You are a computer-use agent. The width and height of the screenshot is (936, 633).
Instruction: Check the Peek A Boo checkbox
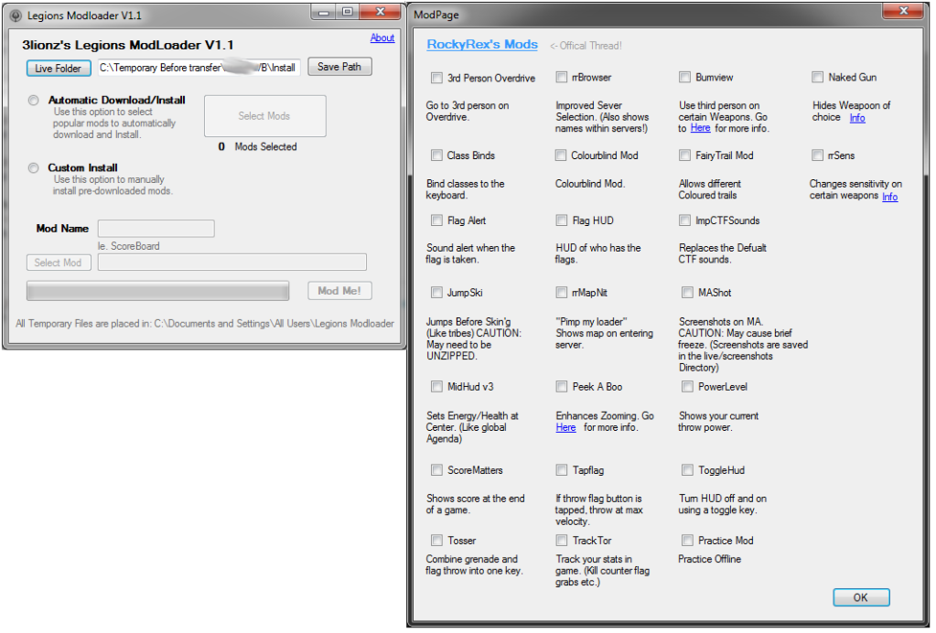561,387
